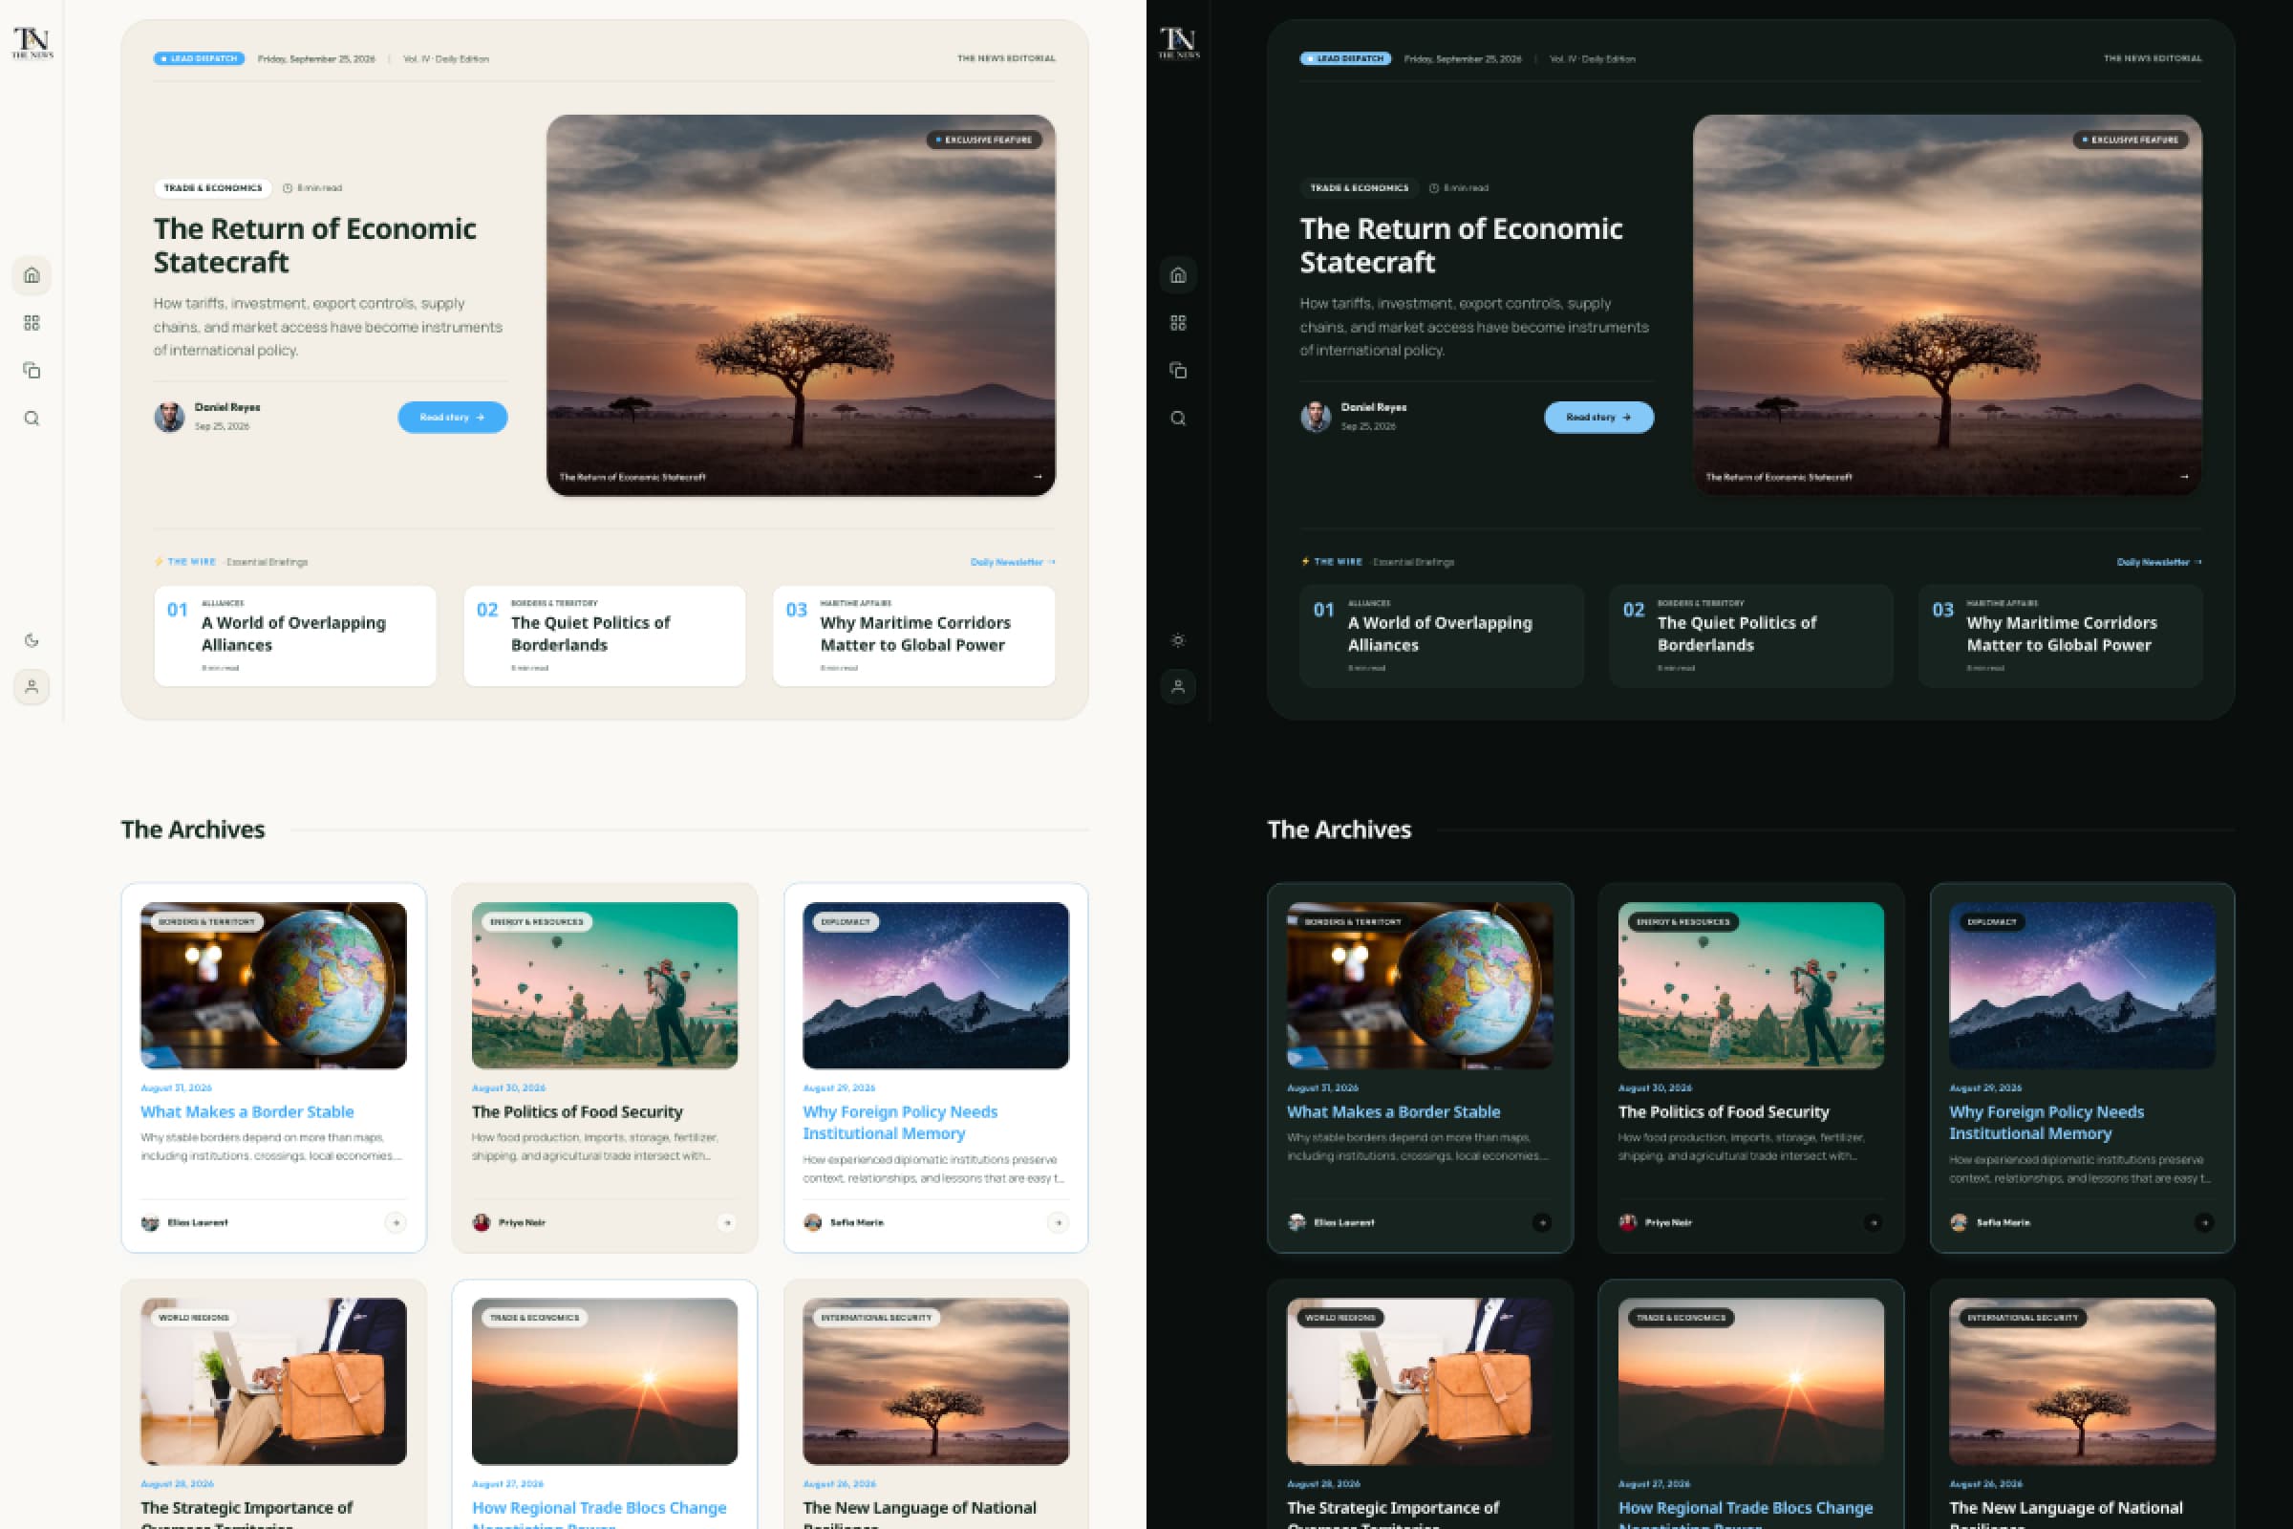Click 'The Archives' heading in dark panel
Image resolution: width=2293 pixels, height=1529 pixels.
coord(1339,829)
